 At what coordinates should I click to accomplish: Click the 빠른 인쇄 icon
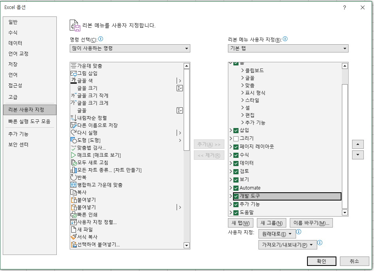pyautogui.click(x=74, y=215)
